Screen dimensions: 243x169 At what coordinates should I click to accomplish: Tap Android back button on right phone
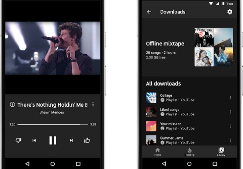(164, 164)
